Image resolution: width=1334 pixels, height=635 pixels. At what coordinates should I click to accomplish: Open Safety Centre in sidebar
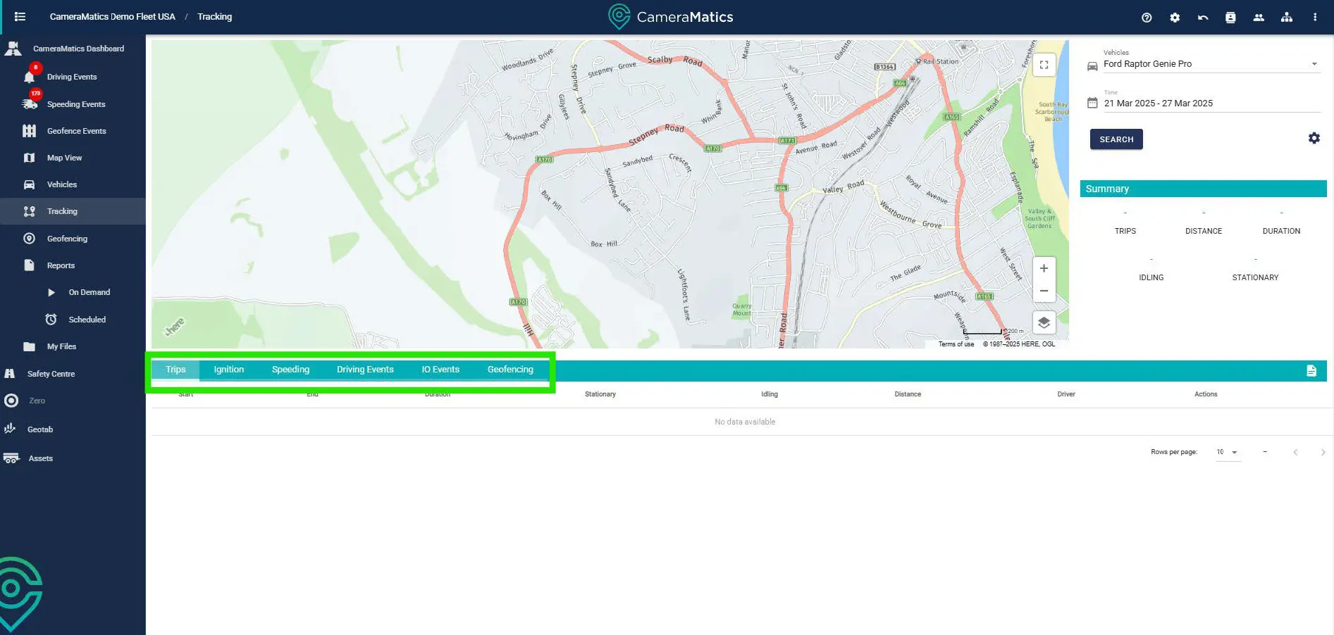[73, 374]
